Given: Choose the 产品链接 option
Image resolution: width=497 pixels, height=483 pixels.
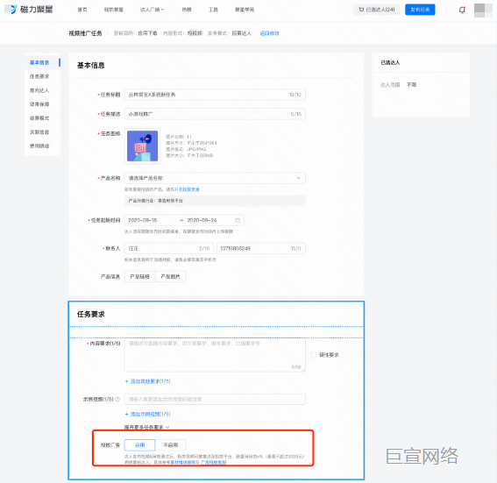Looking at the screenshot, I should 139,276.
